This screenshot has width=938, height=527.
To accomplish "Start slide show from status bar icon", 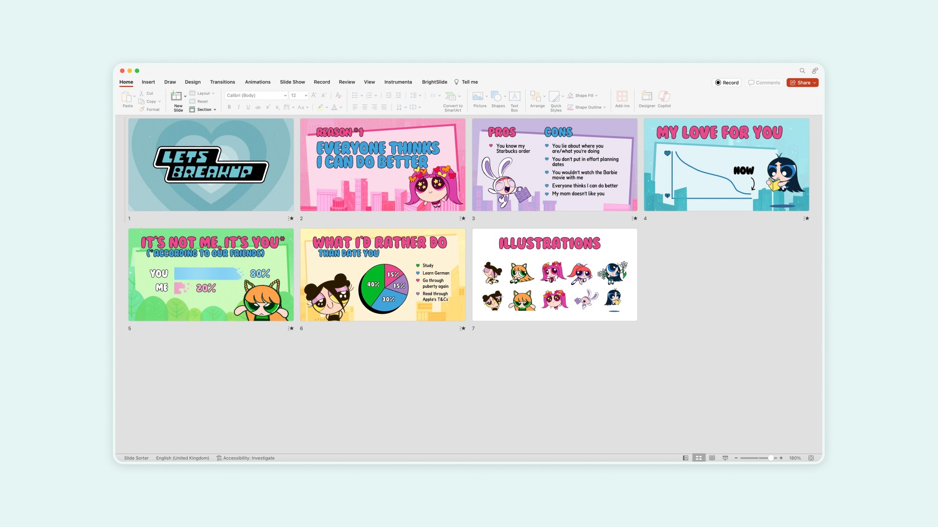I will (x=725, y=458).
